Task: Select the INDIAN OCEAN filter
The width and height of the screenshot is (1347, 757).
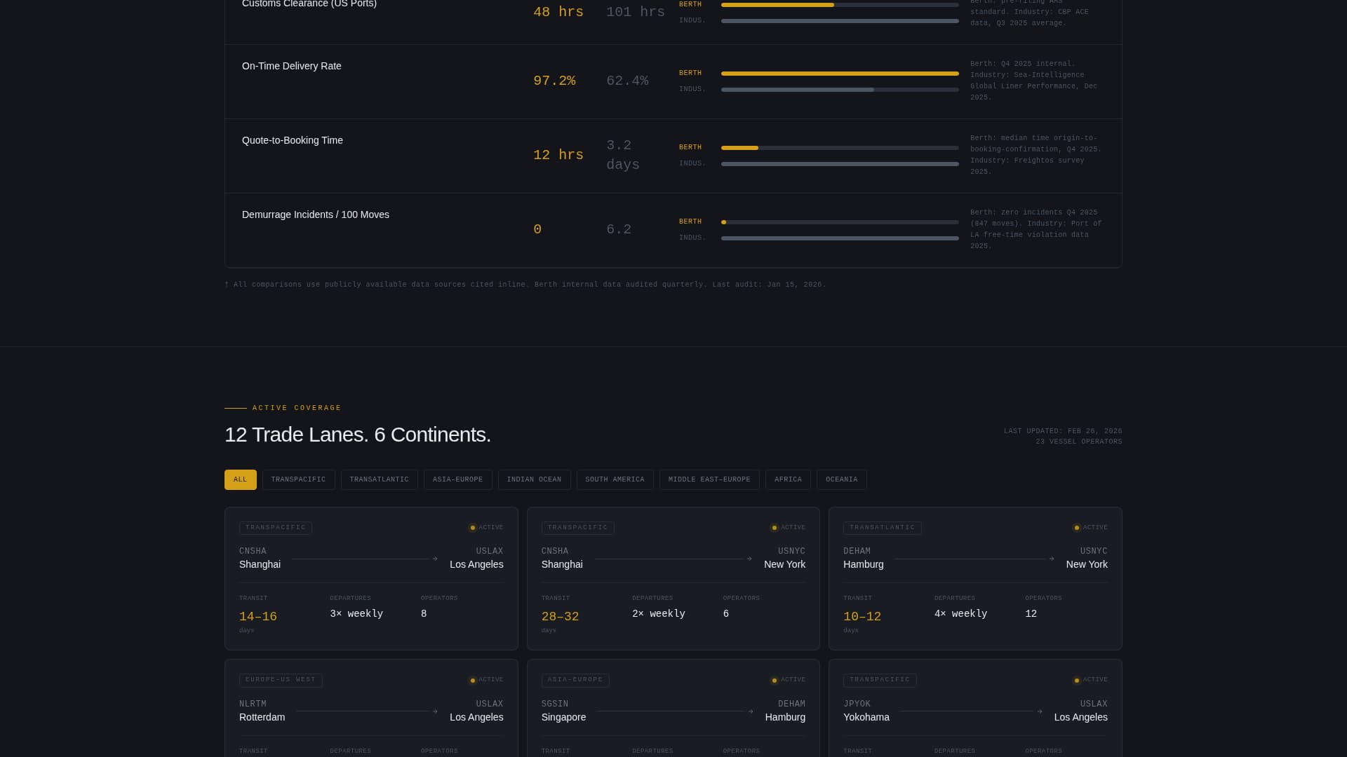Action: tap(534, 479)
